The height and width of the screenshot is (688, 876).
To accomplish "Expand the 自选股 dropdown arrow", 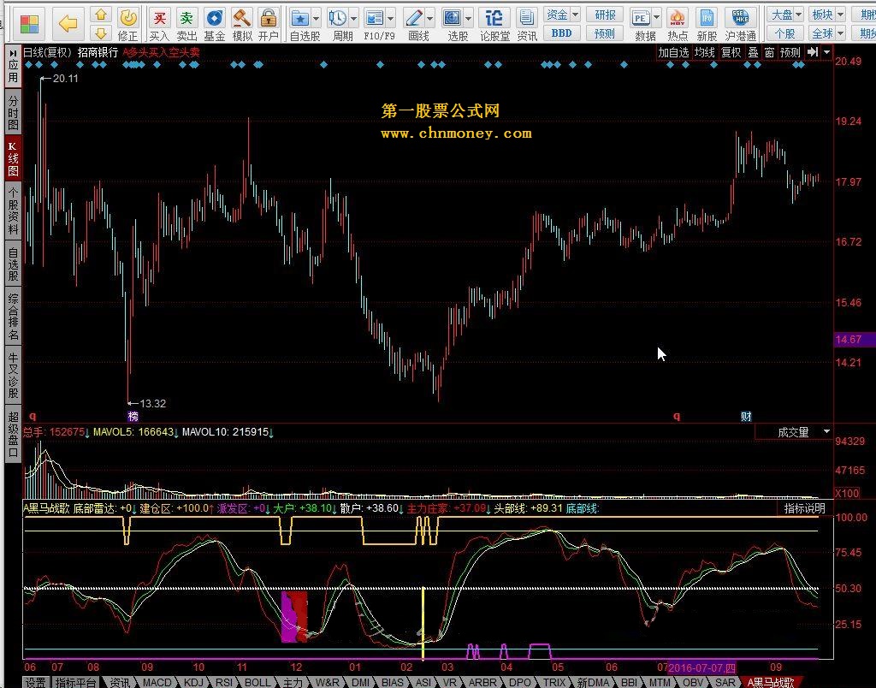I will point(317,19).
